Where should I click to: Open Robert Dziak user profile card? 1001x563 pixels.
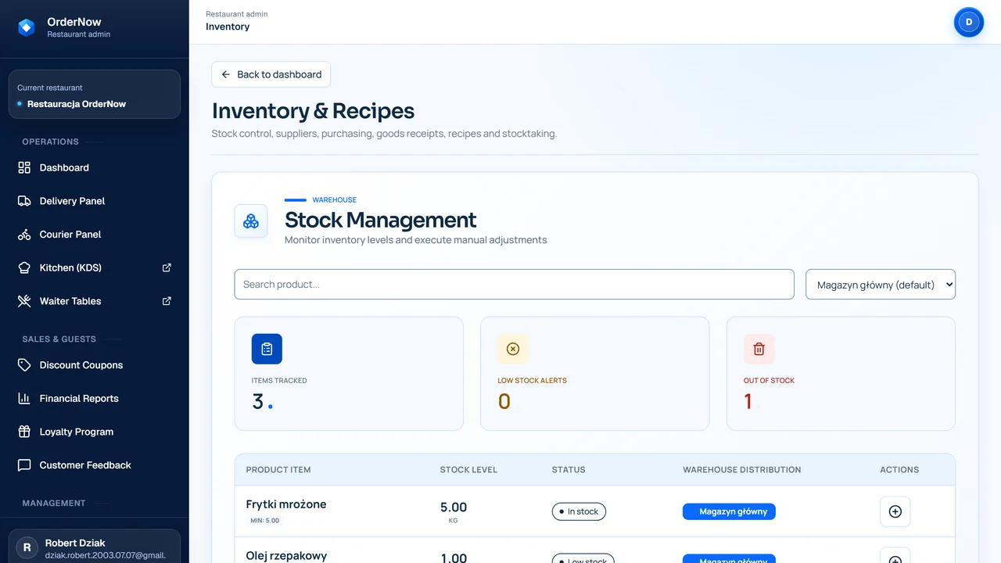(x=95, y=547)
